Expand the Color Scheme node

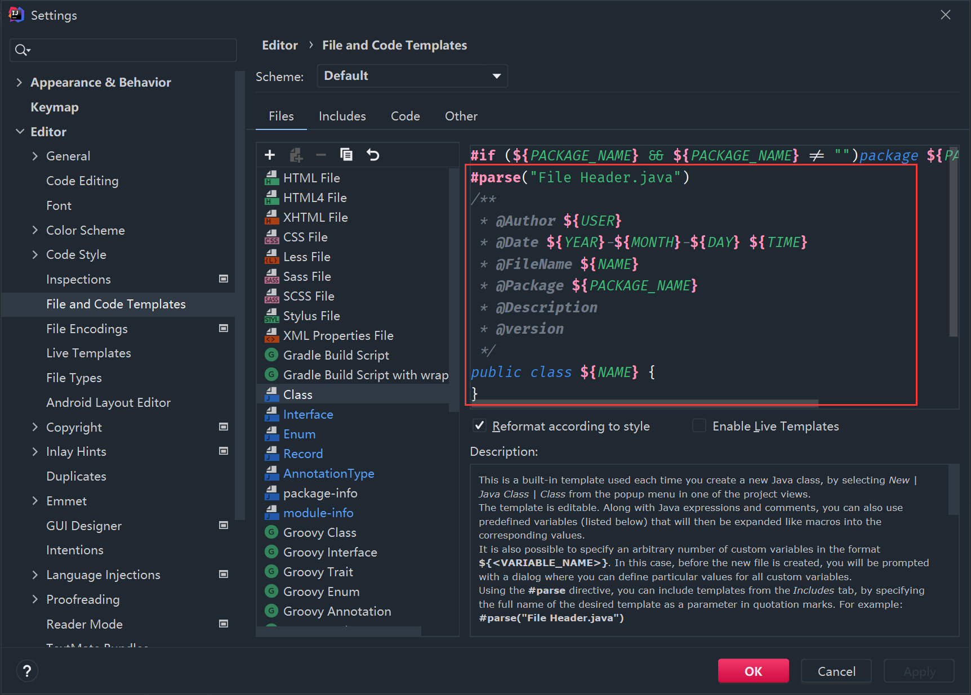[x=35, y=230]
